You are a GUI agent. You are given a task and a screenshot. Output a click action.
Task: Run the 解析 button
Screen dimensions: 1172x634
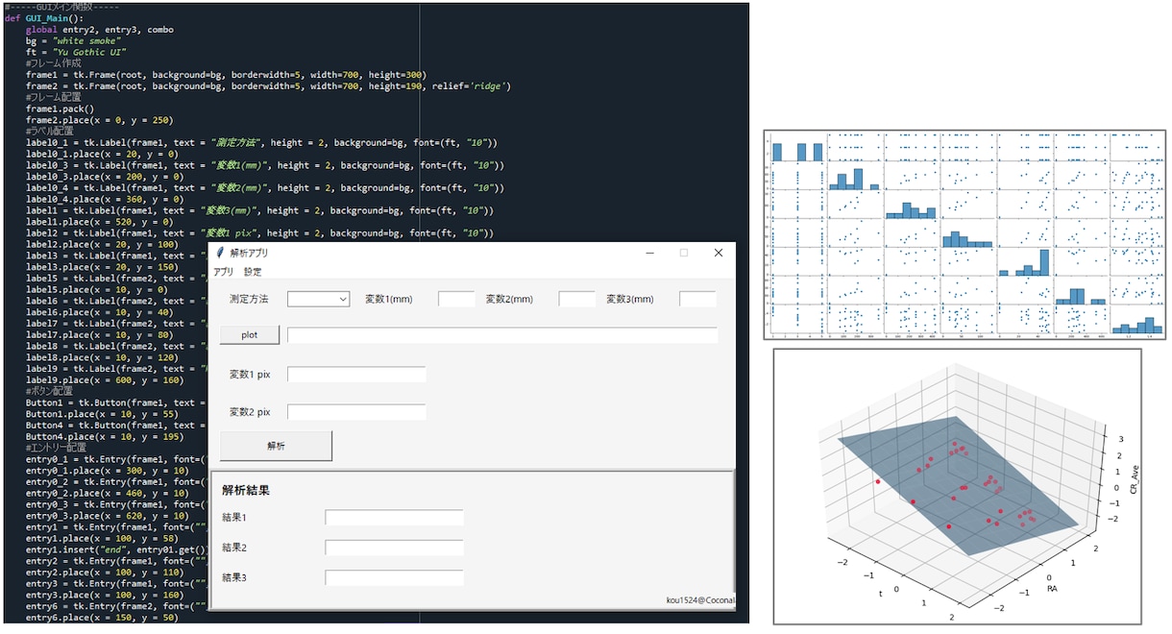pyautogui.click(x=276, y=446)
